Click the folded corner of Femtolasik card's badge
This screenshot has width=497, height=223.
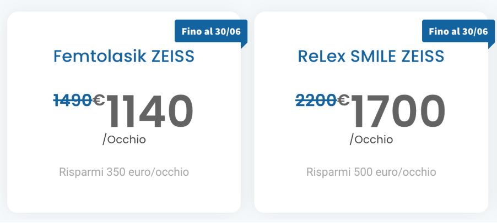(x=244, y=45)
